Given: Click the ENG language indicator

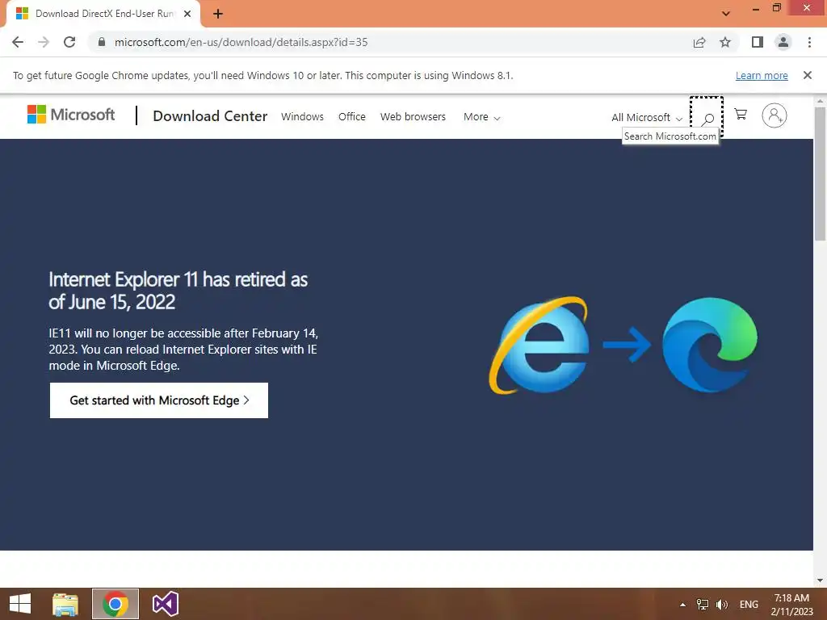Looking at the screenshot, I should tap(749, 605).
